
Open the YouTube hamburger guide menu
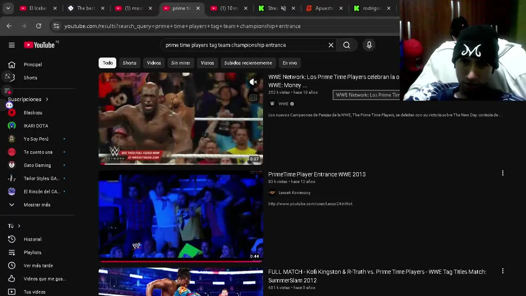click(x=12, y=45)
